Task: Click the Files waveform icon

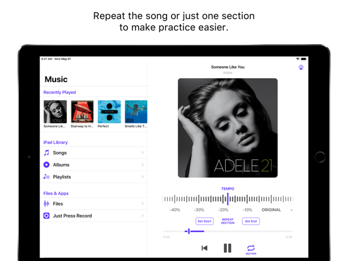Action: [x=47, y=204]
